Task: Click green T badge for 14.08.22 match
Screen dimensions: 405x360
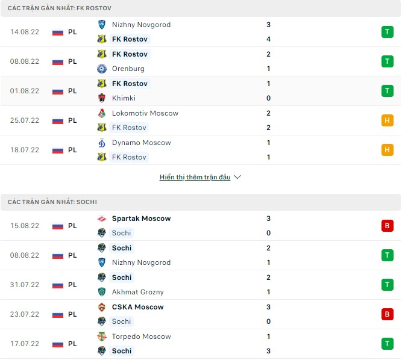Action: pyautogui.click(x=387, y=32)
